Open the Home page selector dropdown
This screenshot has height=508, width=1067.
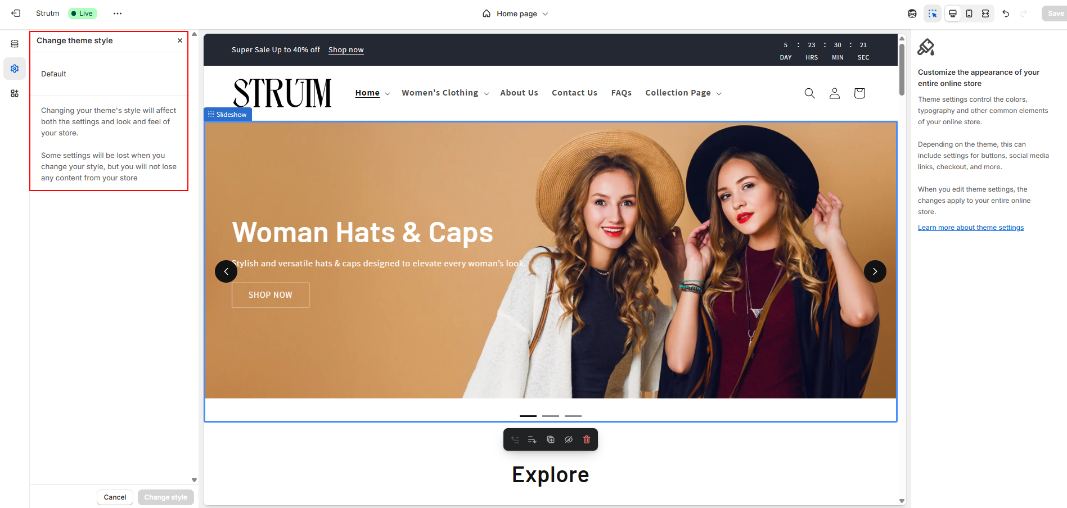(x=515, y=13)
